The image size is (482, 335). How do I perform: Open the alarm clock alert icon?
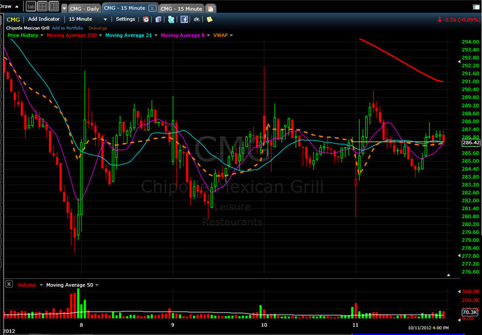point(146,19)
